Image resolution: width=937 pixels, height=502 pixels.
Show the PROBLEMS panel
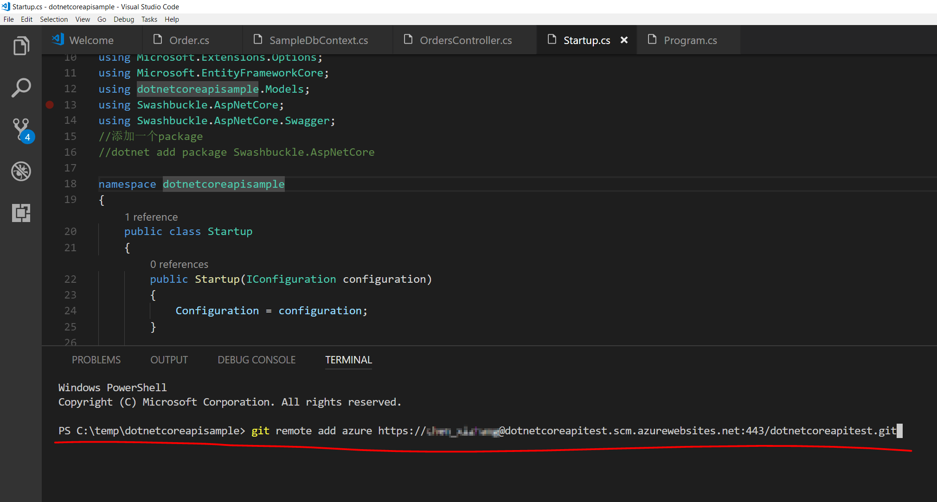(x=96, y=360)
